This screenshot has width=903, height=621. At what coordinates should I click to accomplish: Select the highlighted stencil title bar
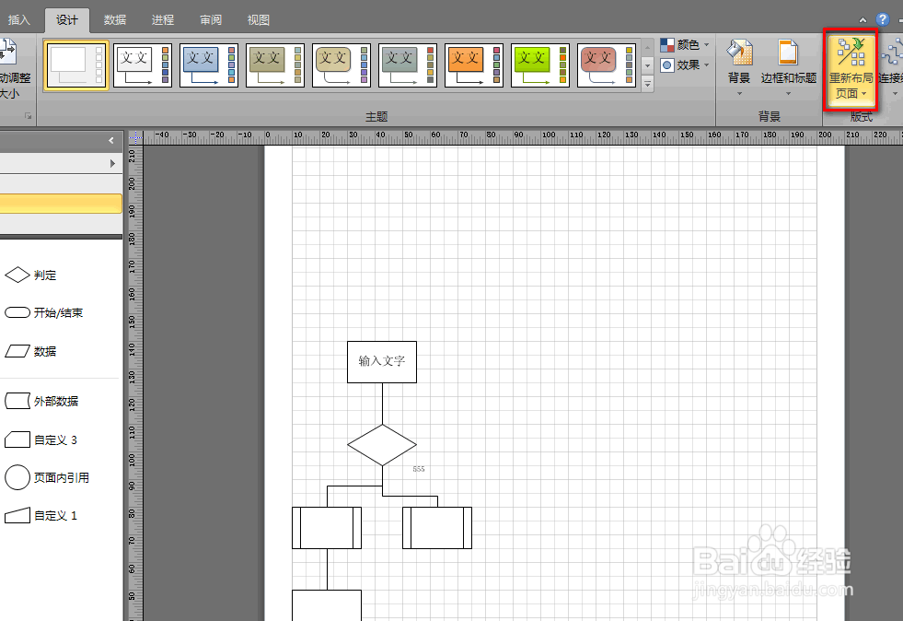pyautogui.click(x=61, y=204)
